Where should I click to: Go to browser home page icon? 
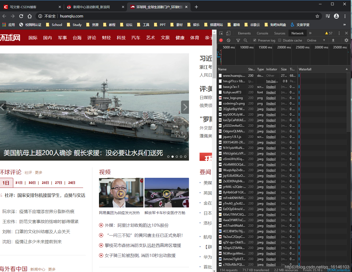[30, 16]
